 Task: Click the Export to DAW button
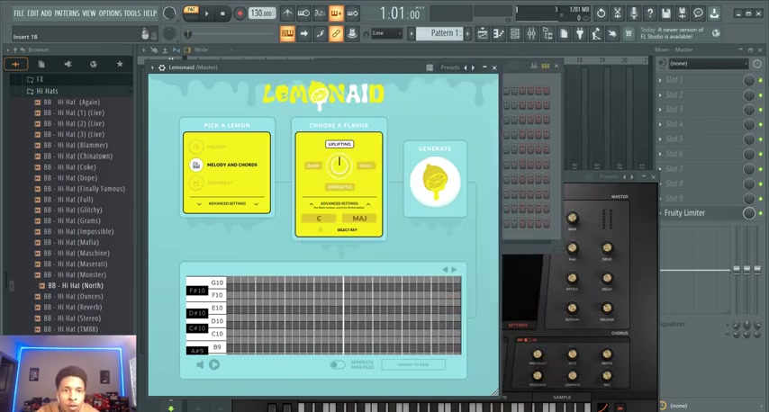point(413,364)
